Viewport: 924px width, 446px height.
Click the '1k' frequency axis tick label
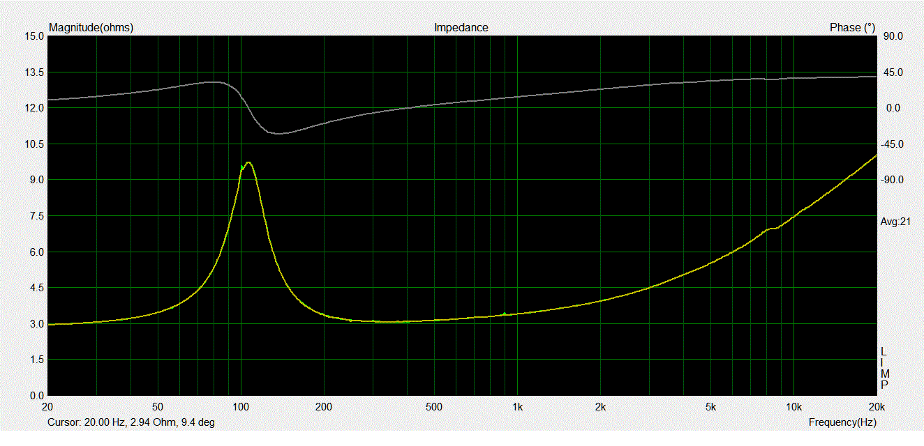[x=517, y=407]
